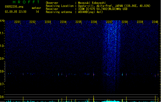Click the observer name Masayuki Kobayashi
161x102 pixels.
pos(92,3)
